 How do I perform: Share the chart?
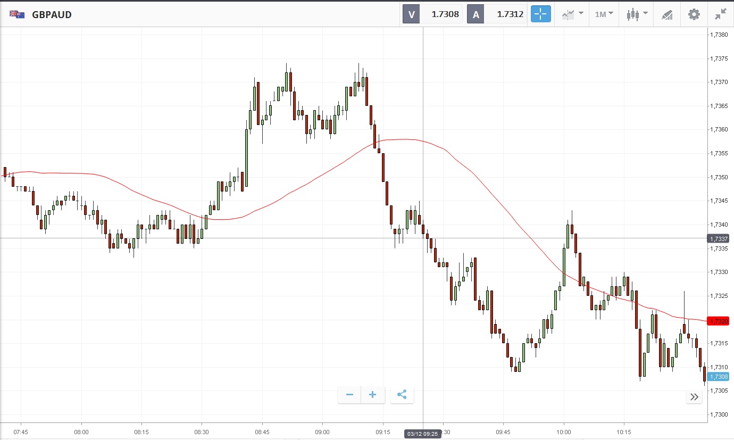coord(402,395)
